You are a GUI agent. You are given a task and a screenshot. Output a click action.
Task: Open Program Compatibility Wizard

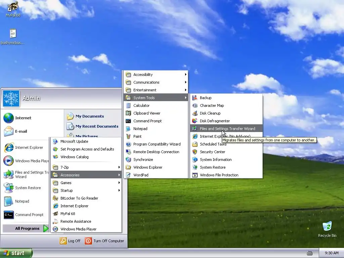click(x=156, y=144)
